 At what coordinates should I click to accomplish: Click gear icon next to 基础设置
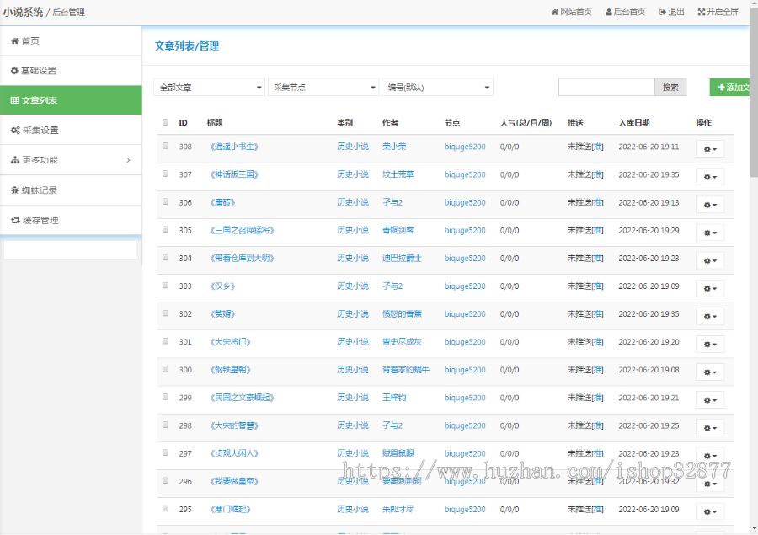point(14,71)
